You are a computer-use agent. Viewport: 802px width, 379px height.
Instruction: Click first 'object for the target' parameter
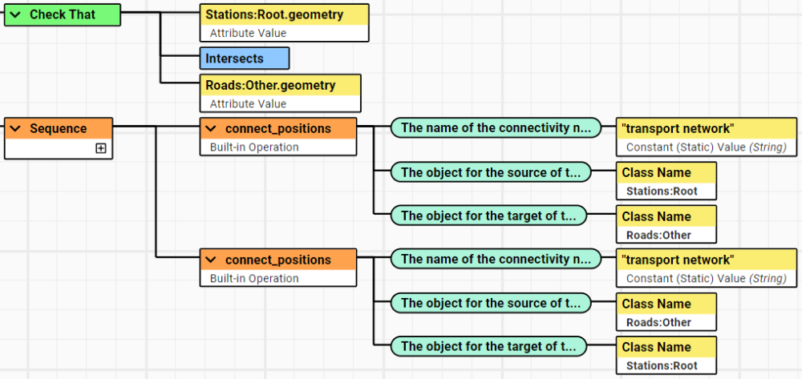(x=488, y=216)
